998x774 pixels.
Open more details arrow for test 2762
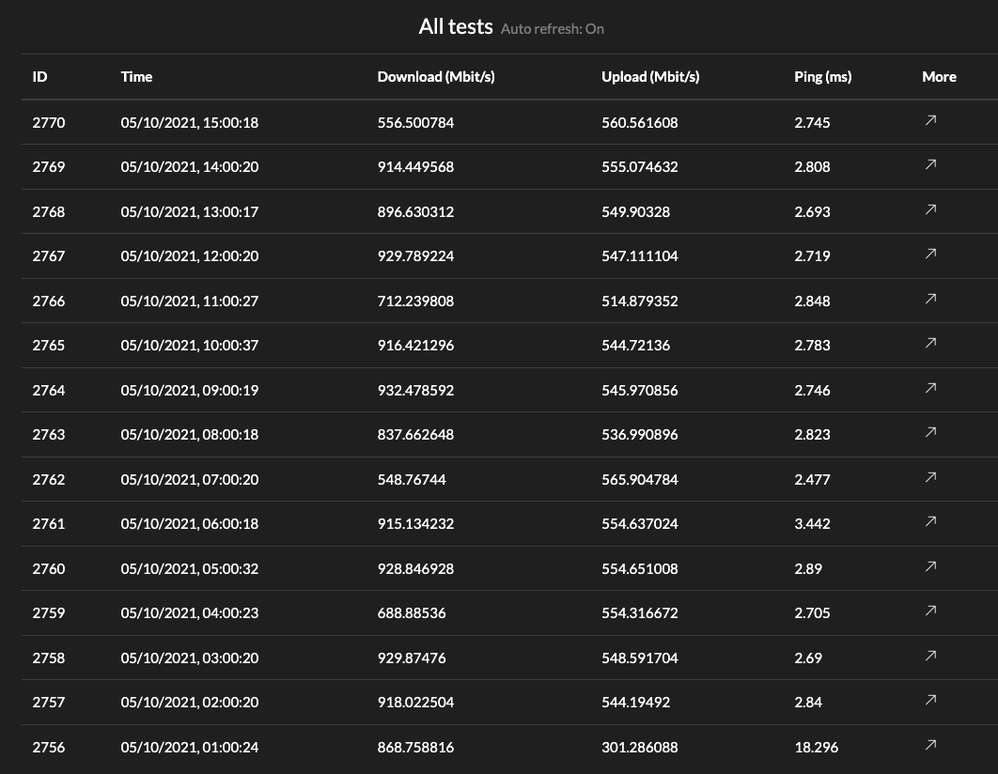coord(930,477)
